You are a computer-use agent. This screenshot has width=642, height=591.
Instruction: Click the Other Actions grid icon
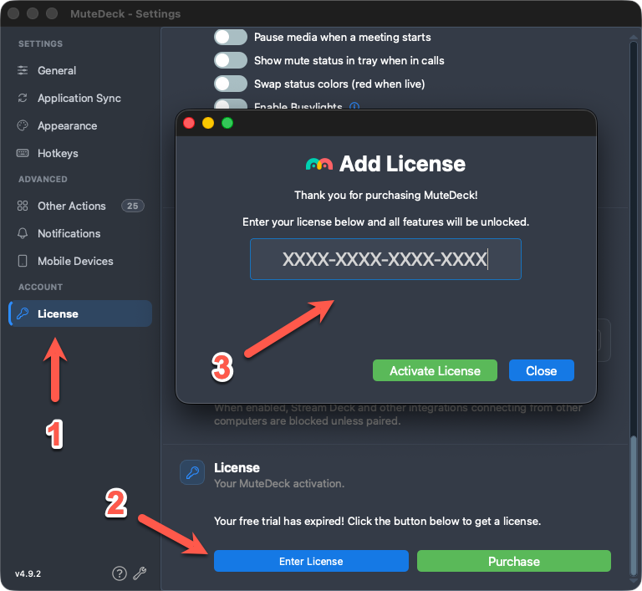point(23,206)
